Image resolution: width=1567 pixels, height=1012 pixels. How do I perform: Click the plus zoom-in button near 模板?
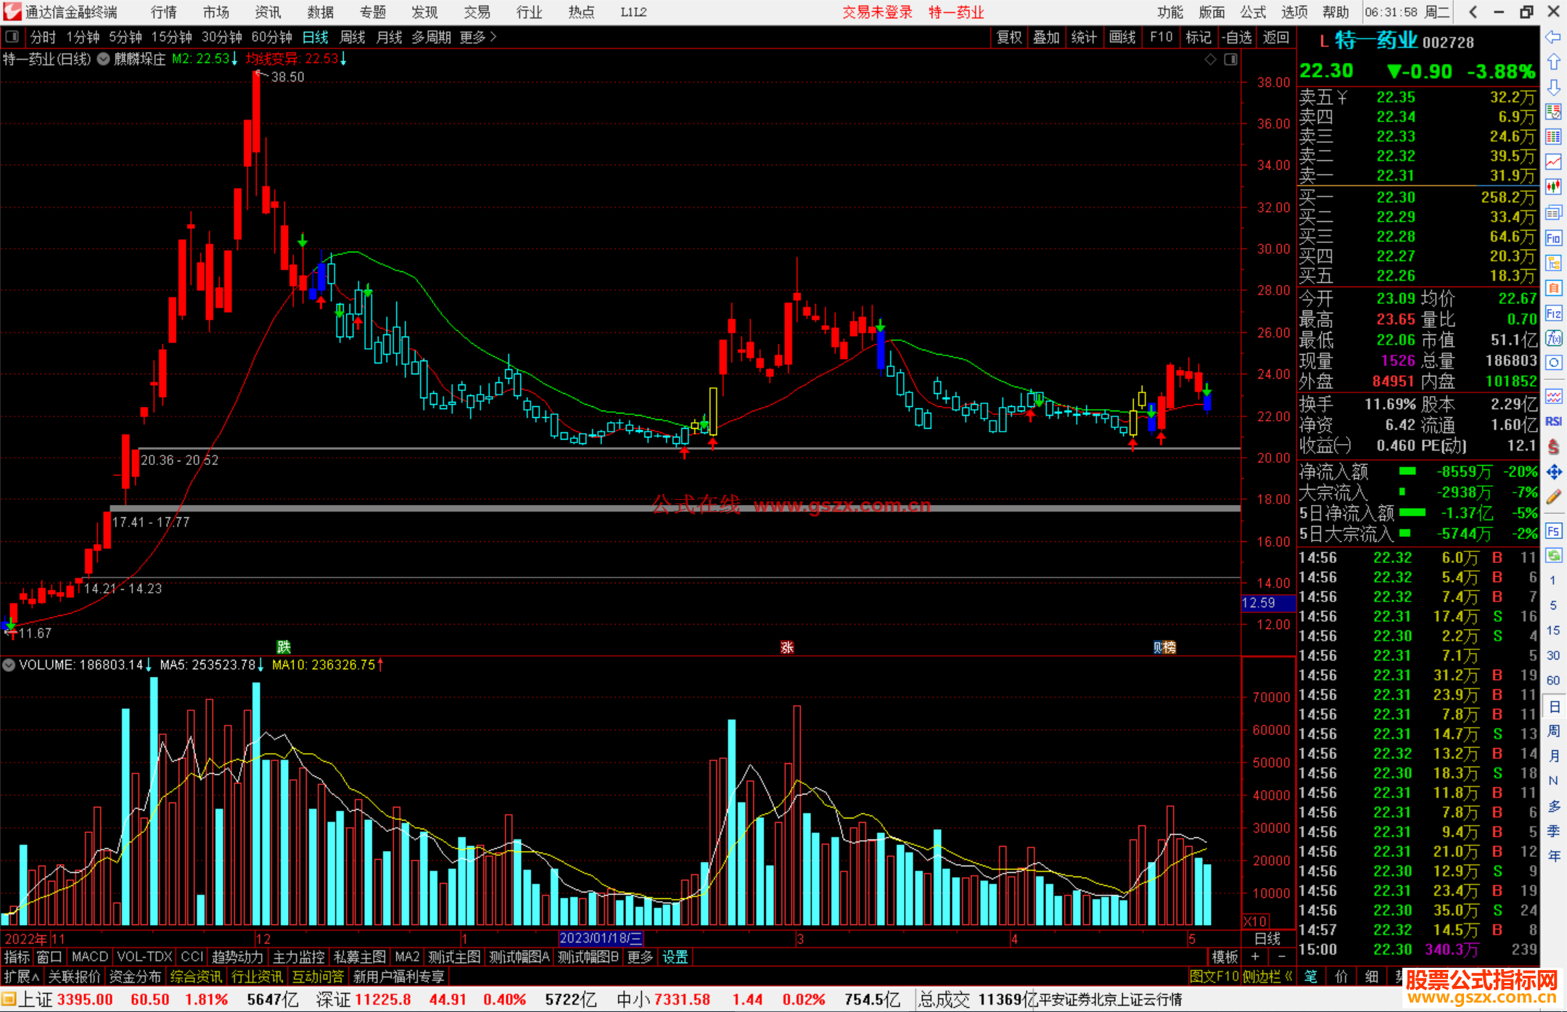click(1255, 957)
